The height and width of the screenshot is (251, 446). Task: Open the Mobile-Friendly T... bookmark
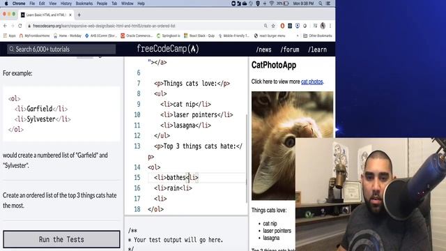click(234, 36)
